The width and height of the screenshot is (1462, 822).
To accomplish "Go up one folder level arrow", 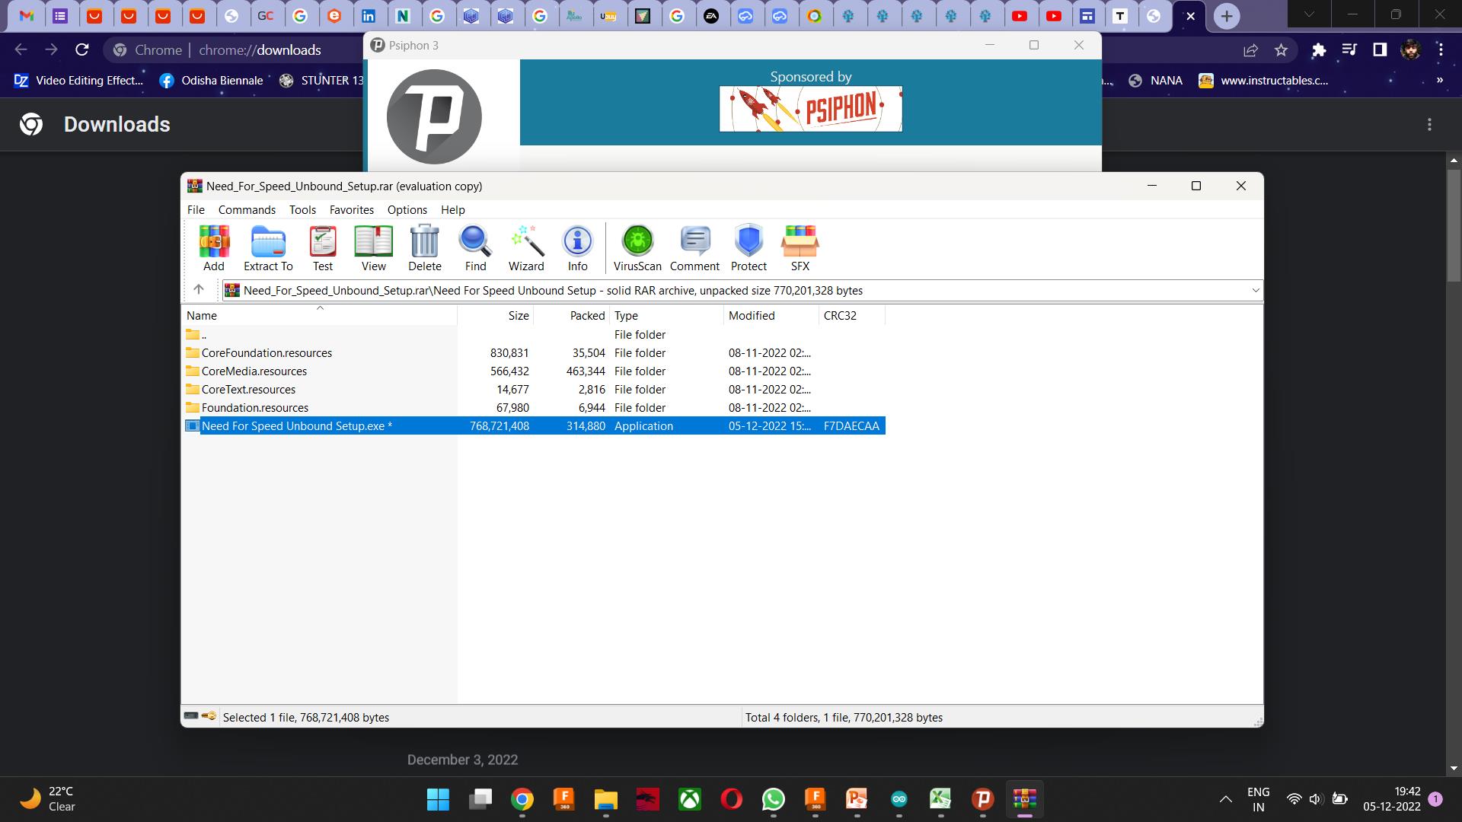I will (199, 289).
